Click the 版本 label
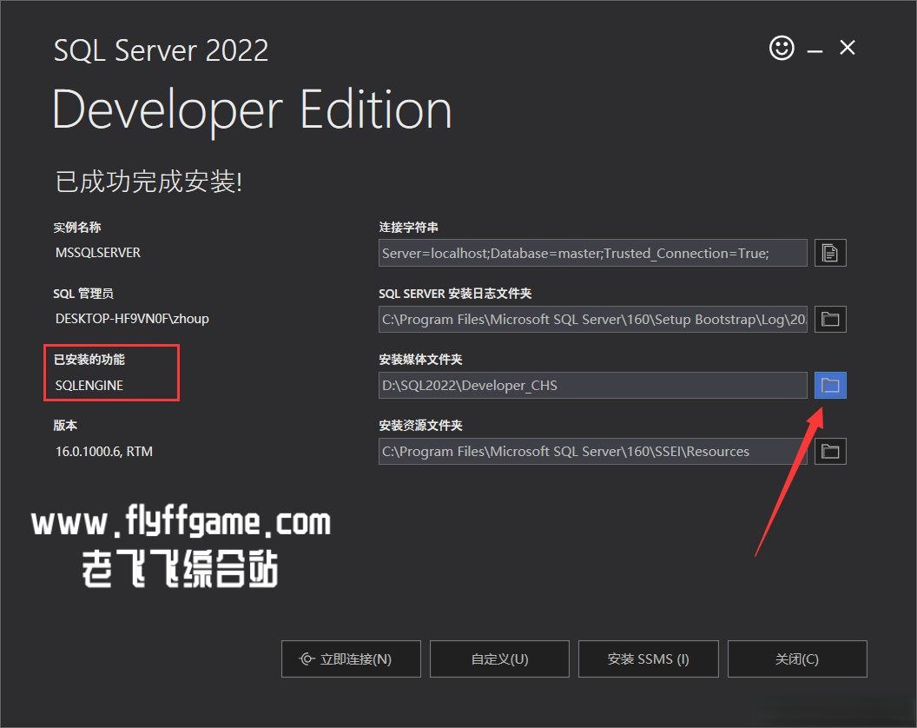The width and height of the screenshot is (917, 728). (x=65, y=426)
